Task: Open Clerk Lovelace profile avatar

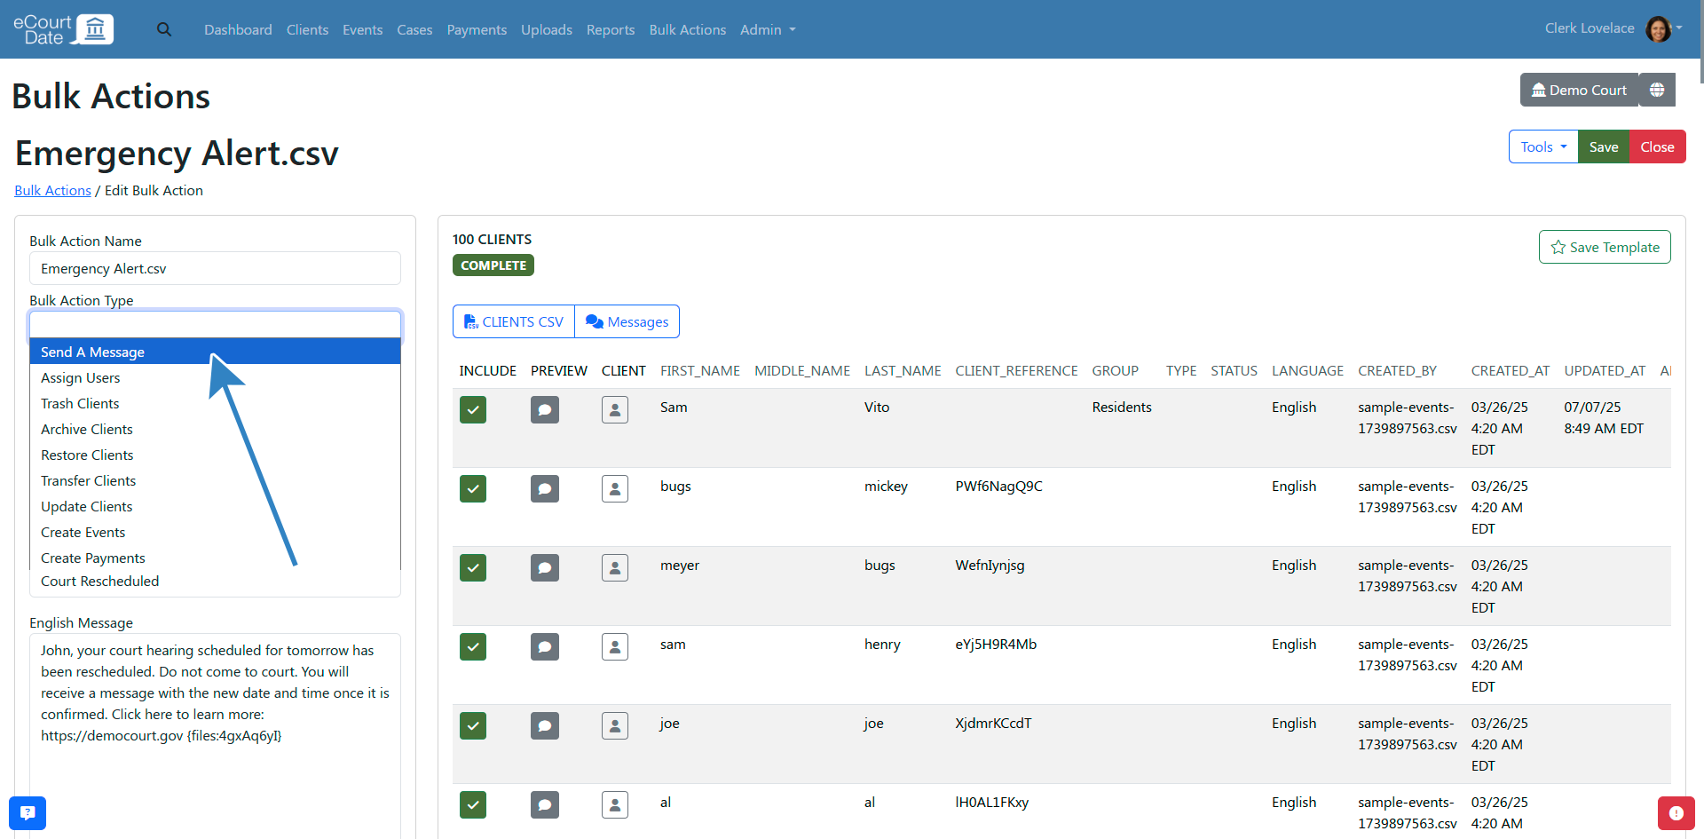Action: pos(1658,29)
